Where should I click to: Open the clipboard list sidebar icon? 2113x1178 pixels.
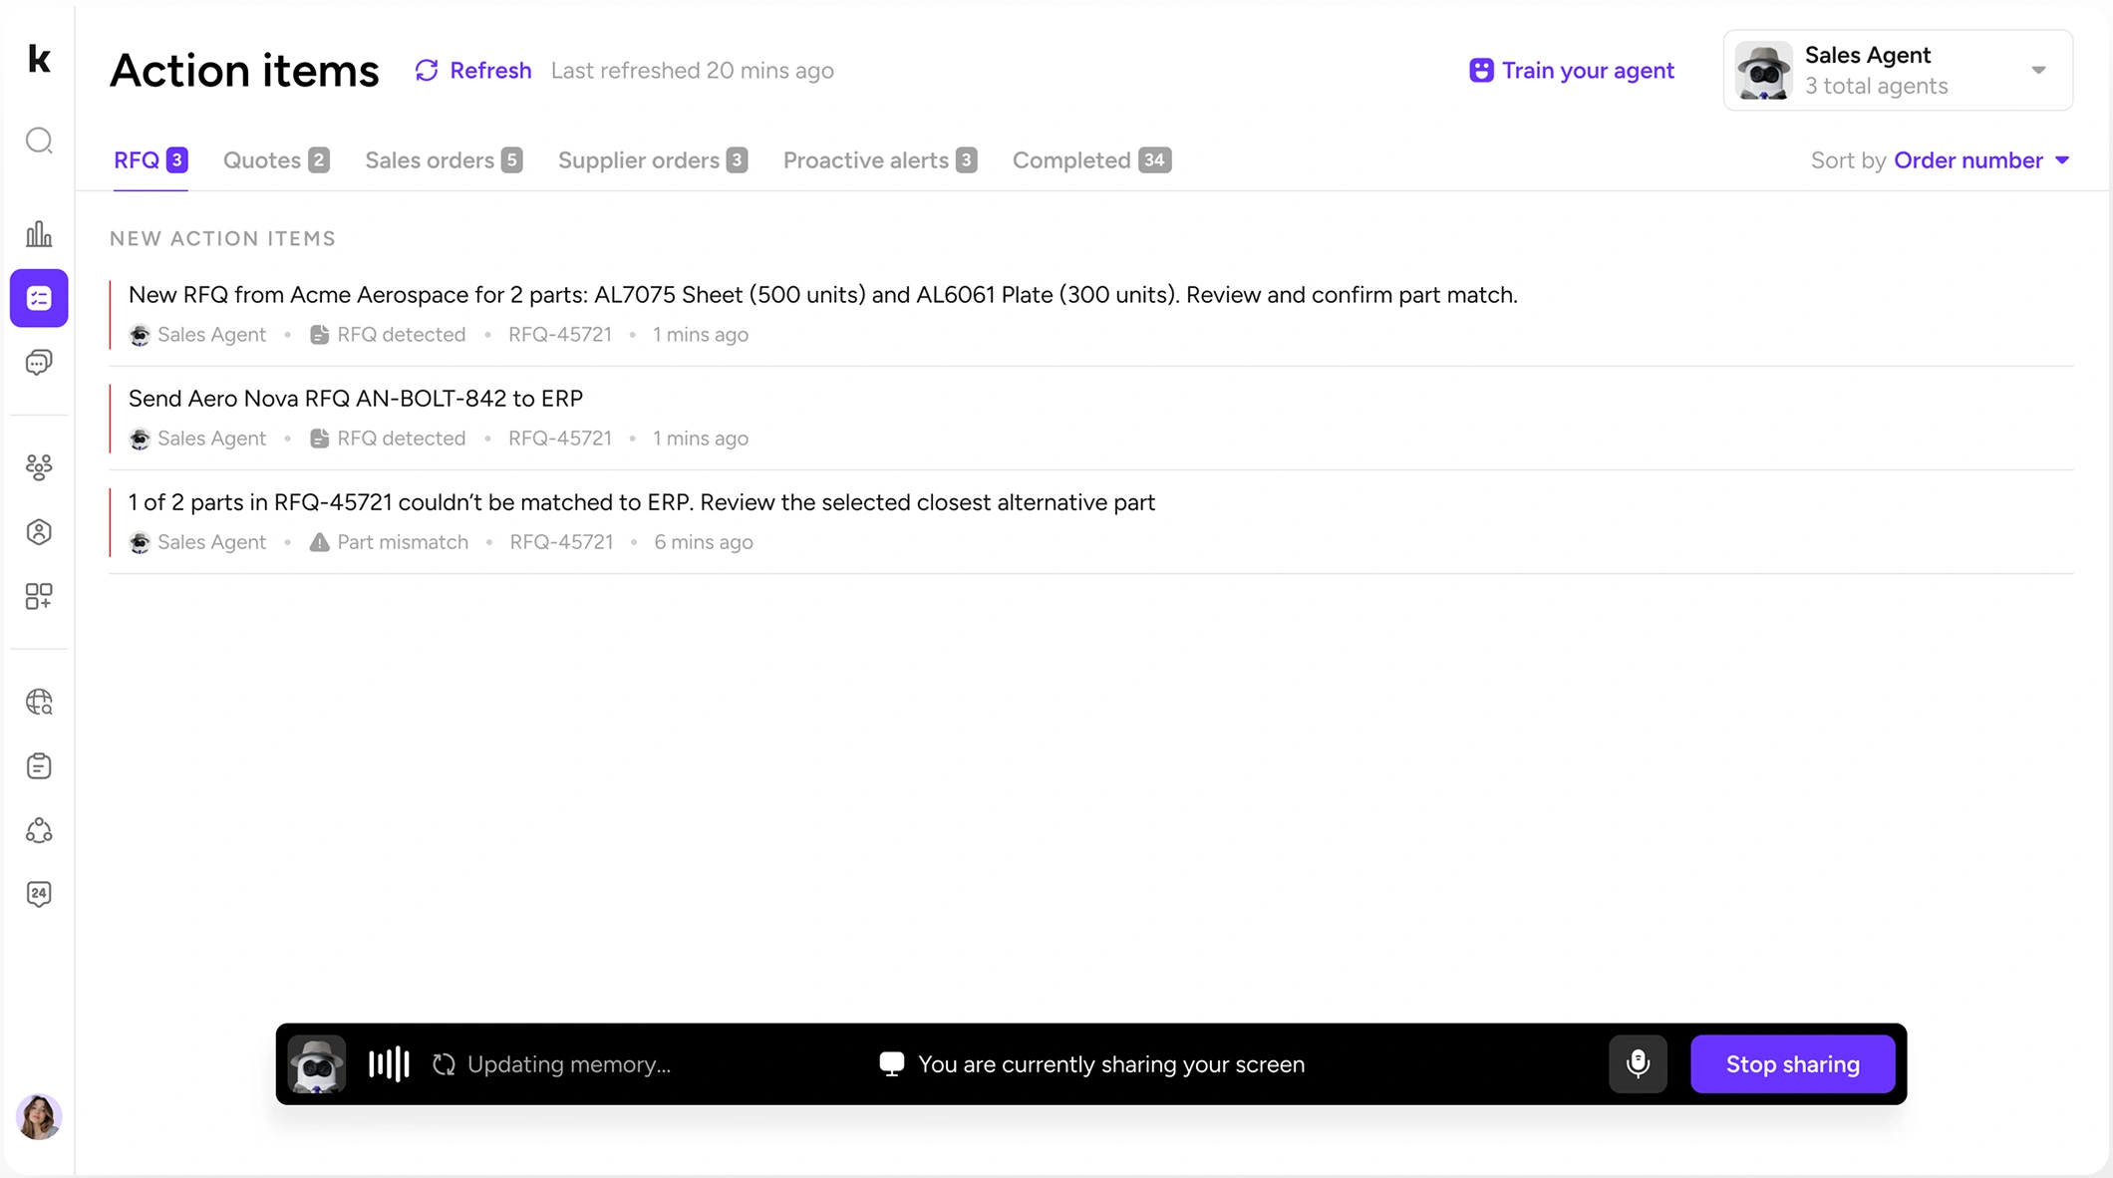(x=39, y=765)
